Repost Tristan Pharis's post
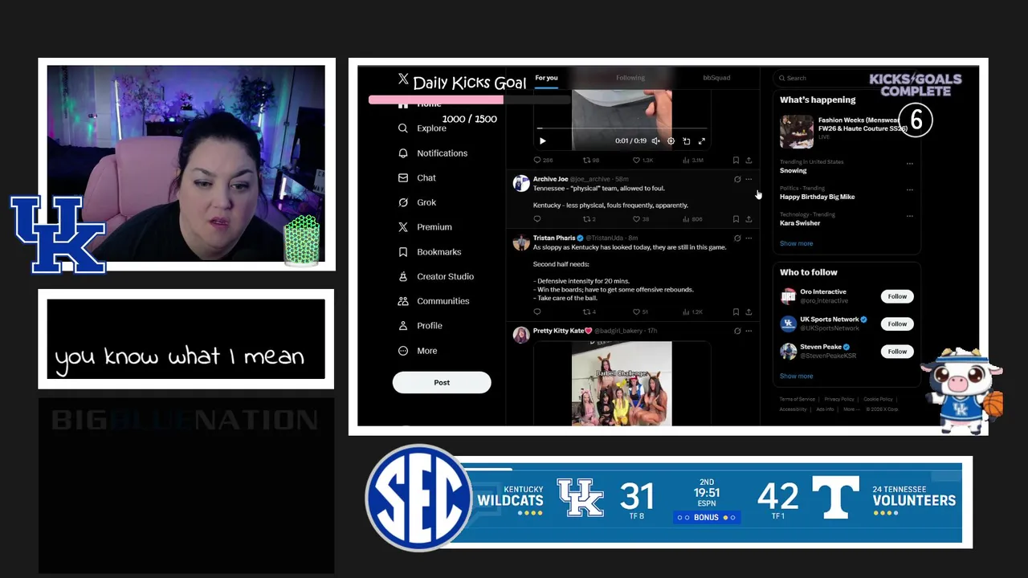 pos(589,311)
